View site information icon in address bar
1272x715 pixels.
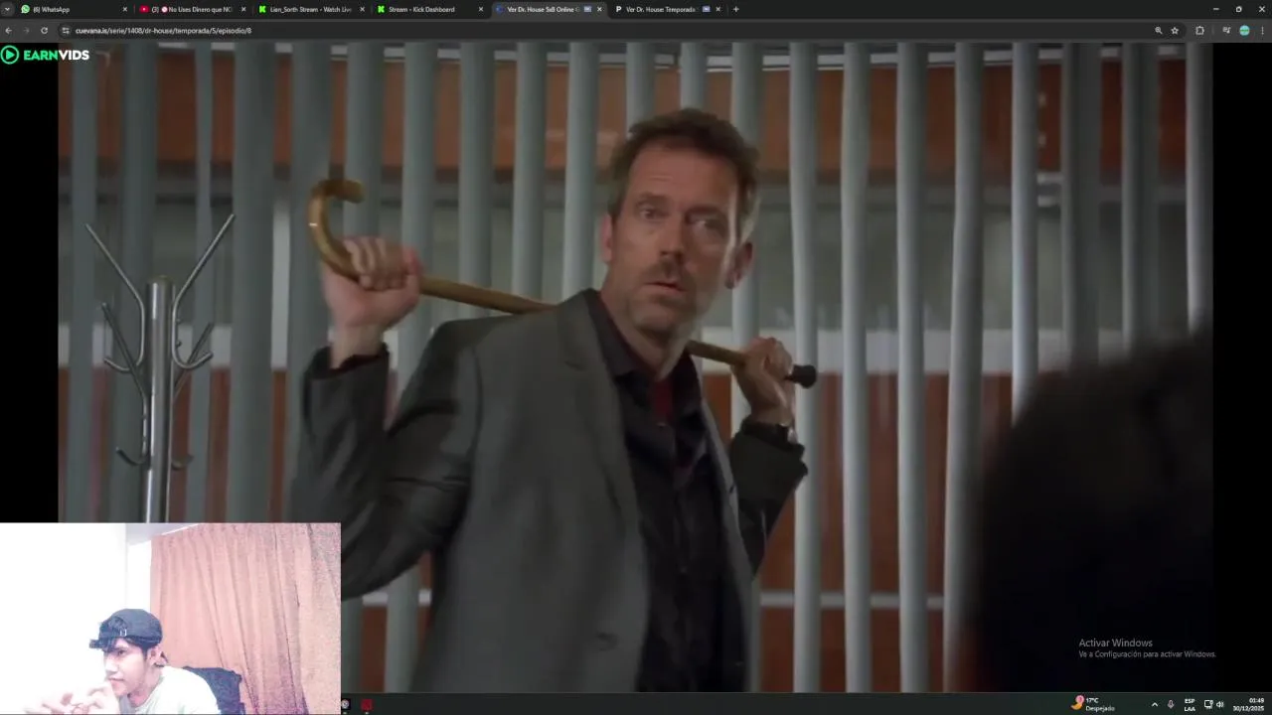click(x=66, y=31)
